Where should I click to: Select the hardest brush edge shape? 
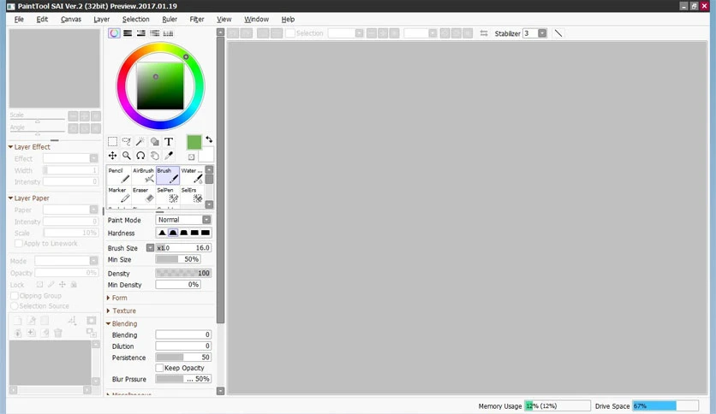click(x=206, y=233)
